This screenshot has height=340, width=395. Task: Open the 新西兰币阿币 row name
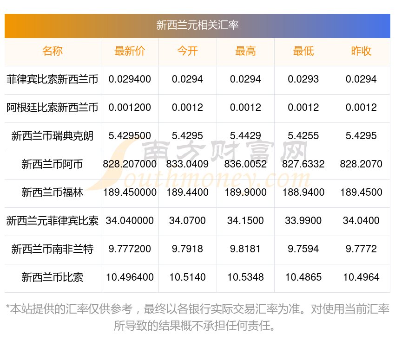click(x=53, y=164)
